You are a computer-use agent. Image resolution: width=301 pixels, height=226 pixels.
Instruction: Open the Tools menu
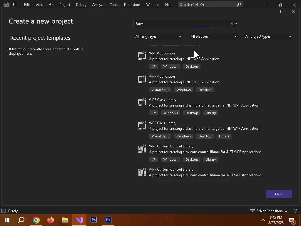point(114,5)
